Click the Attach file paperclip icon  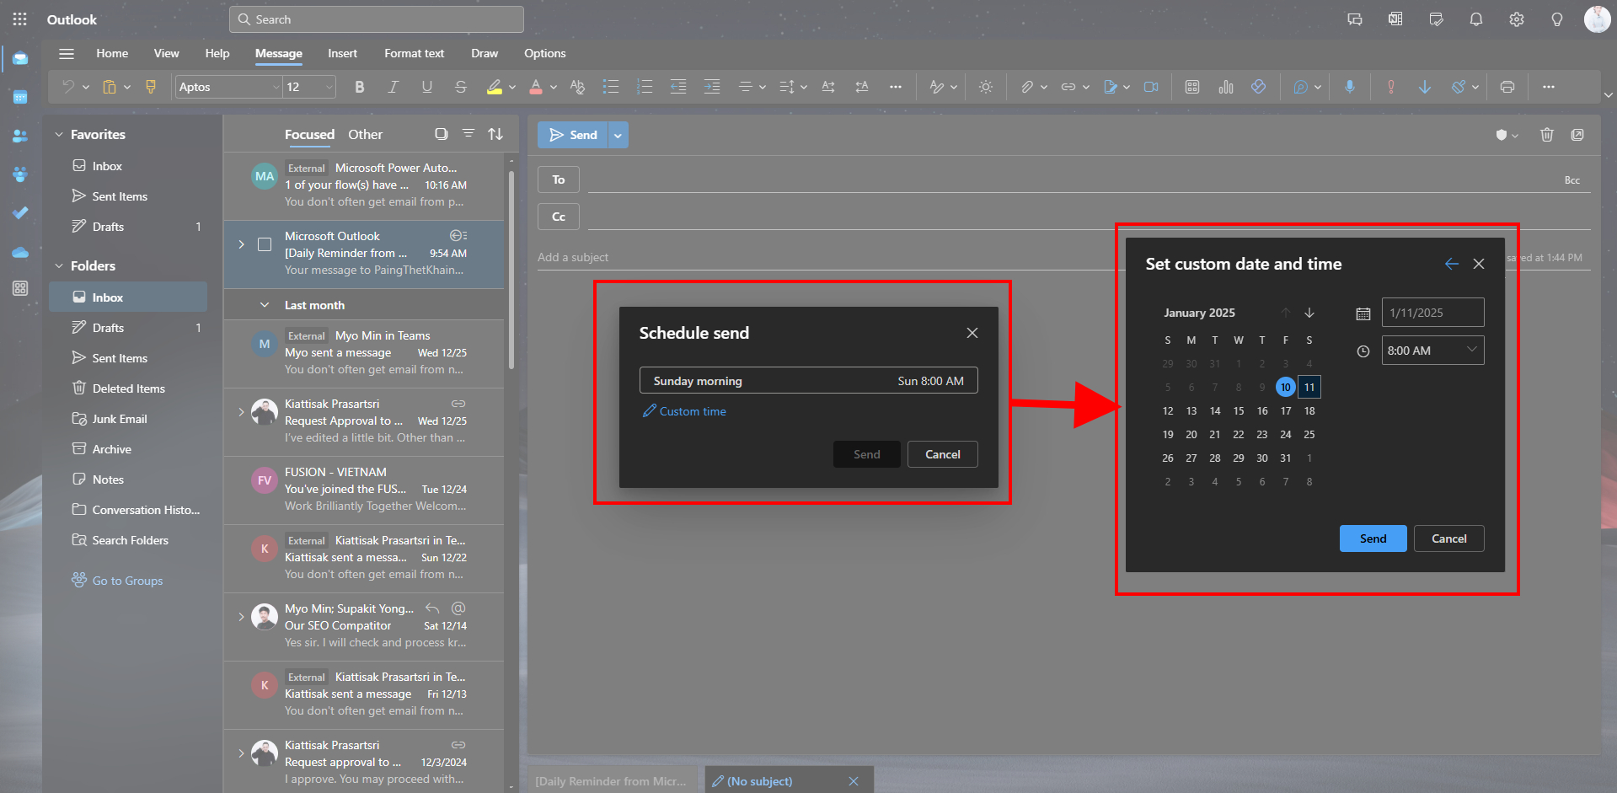point(1026,87)
